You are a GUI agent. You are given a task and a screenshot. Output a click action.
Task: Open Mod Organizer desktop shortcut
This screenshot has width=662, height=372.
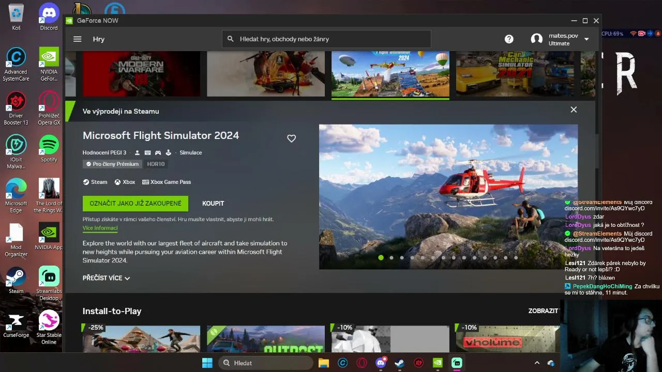coord(16,240)
